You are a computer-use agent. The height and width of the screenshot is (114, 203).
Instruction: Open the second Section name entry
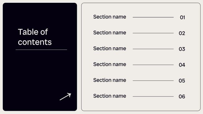point(110,33)
